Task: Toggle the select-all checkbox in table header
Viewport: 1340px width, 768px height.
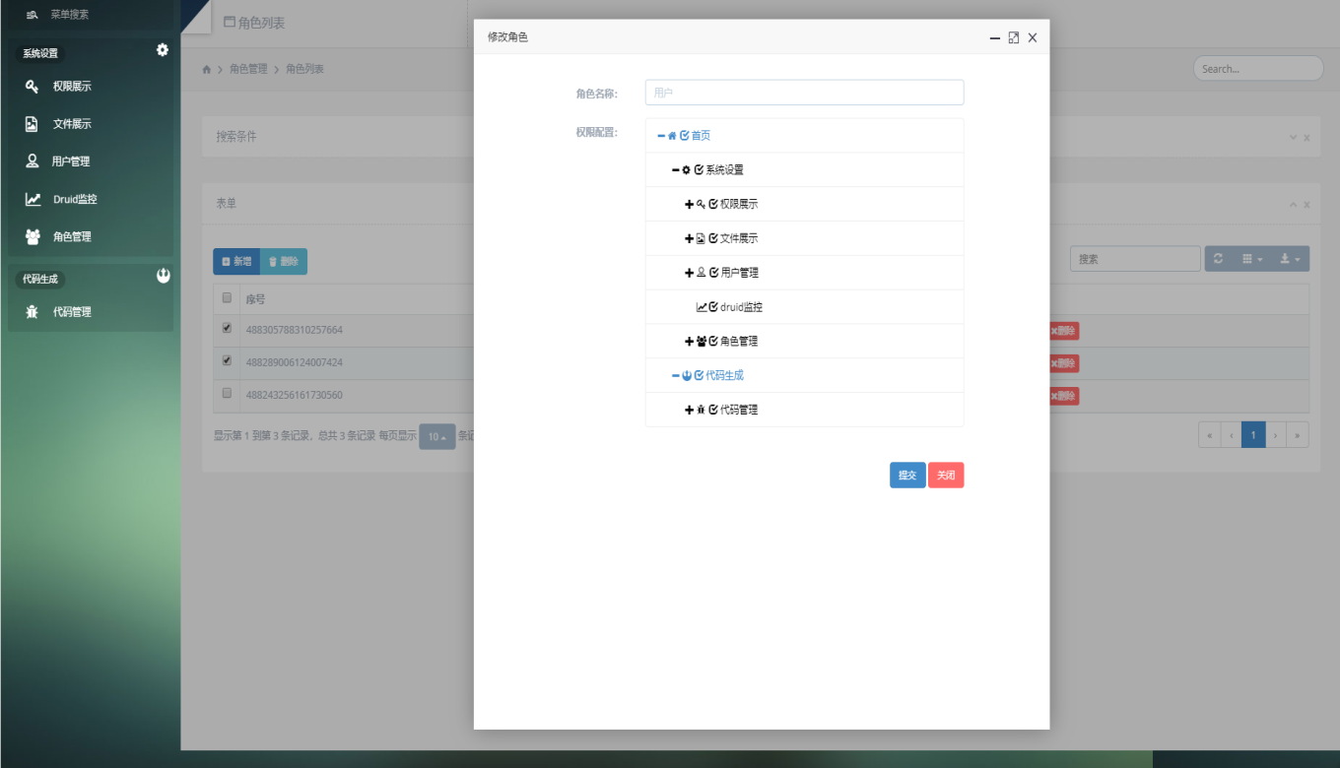Action: [x=227, y=297]
